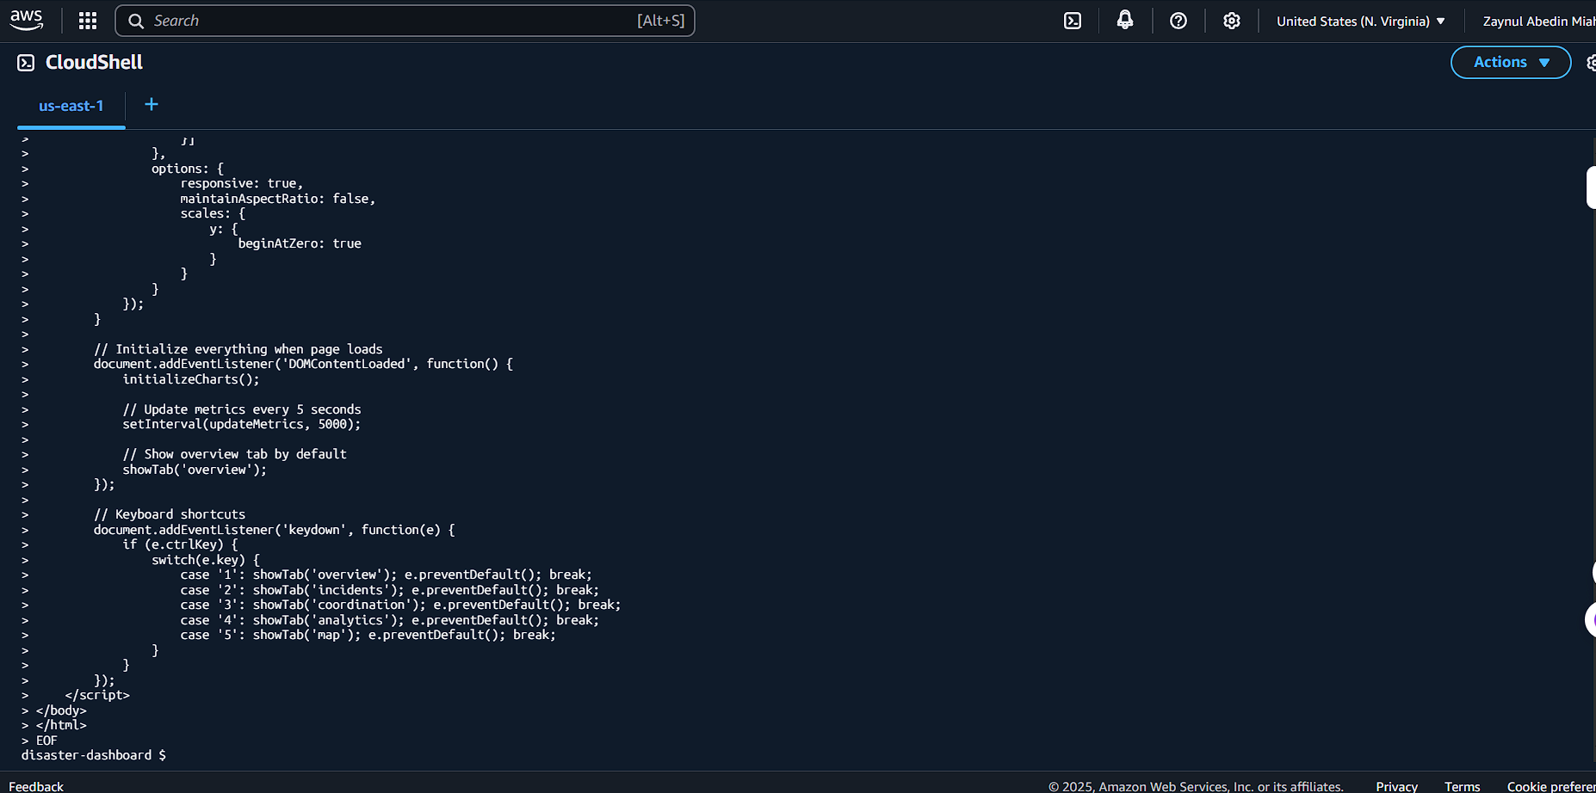The width and height of the screenshot is (1596, 793).
Task: Click the "y: {" line
Action: [x=224, y=229]
